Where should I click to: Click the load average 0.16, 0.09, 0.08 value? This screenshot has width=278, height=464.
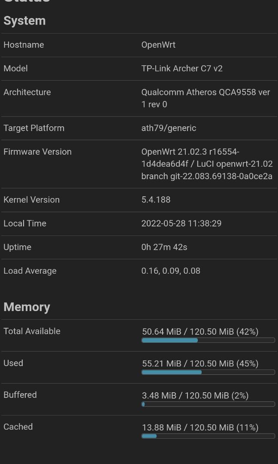pyautogui.click(x=171, y=271)
